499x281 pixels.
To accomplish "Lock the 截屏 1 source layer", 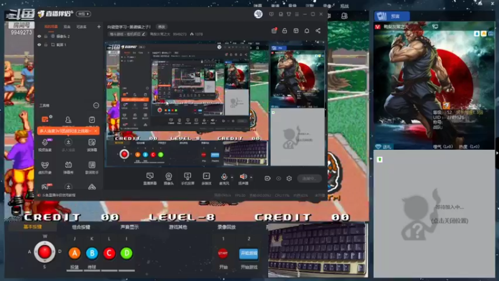I will (x=46, y=44).
